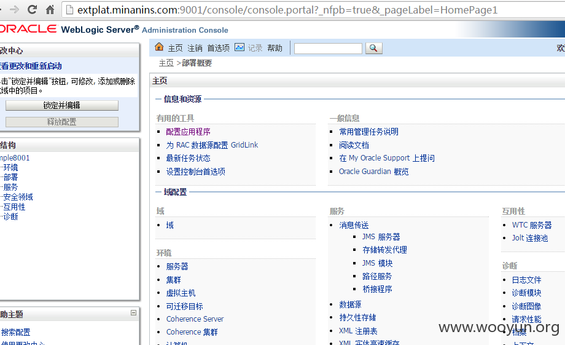Collapse the help topics panel
Screen dimensions: 565x345
(133, 313)
